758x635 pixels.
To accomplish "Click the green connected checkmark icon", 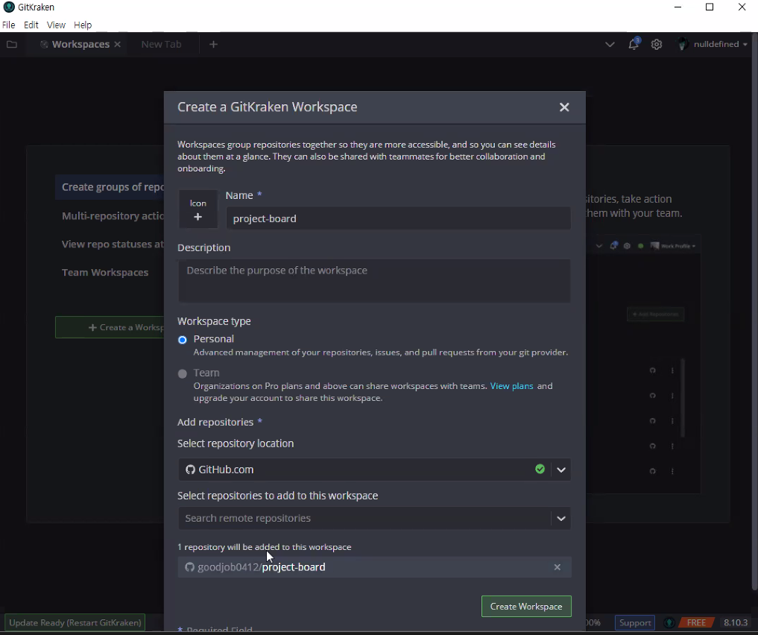I will click(540, 469).
